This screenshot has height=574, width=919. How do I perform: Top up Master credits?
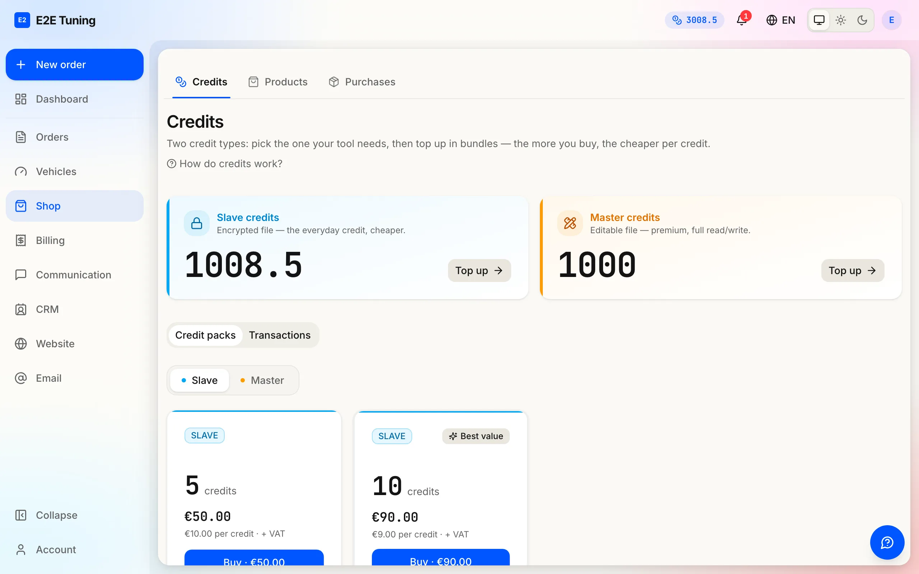click(853, 270)
